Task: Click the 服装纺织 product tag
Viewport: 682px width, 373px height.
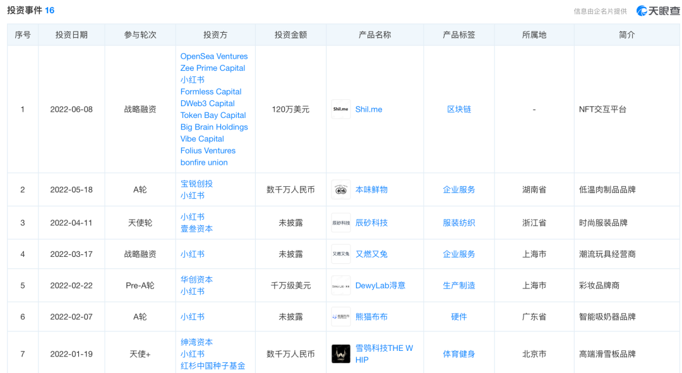Action: tap(459, 223)
